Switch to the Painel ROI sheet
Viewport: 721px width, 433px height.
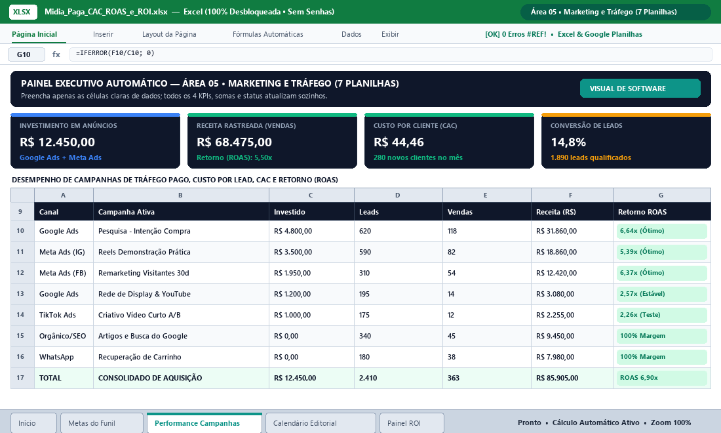coord(412,423)
